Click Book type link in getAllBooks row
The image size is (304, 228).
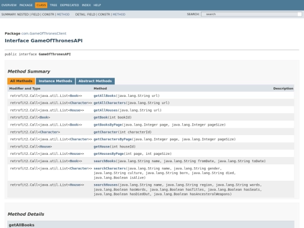74,96
